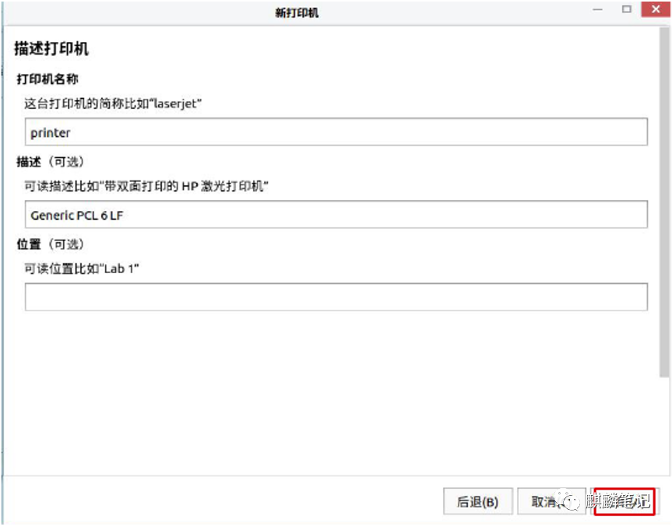Click the 位置（可选）label
Image resolution: width=672 pixels, height=530 pixels.
pyautogui.click(x=50, y=244)
